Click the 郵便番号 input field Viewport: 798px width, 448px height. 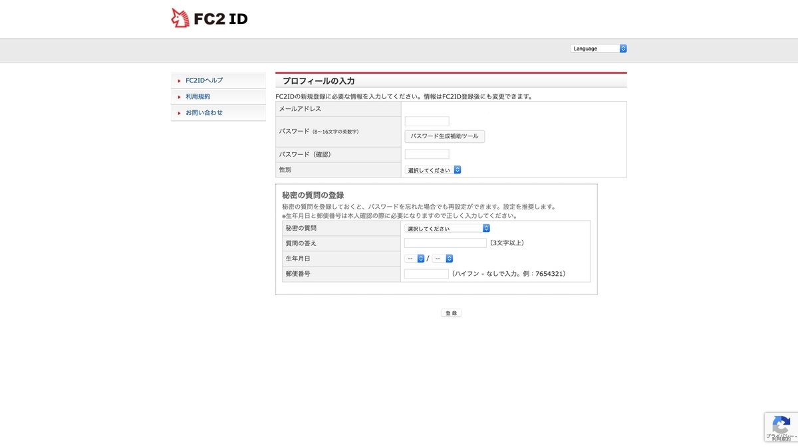426,274
